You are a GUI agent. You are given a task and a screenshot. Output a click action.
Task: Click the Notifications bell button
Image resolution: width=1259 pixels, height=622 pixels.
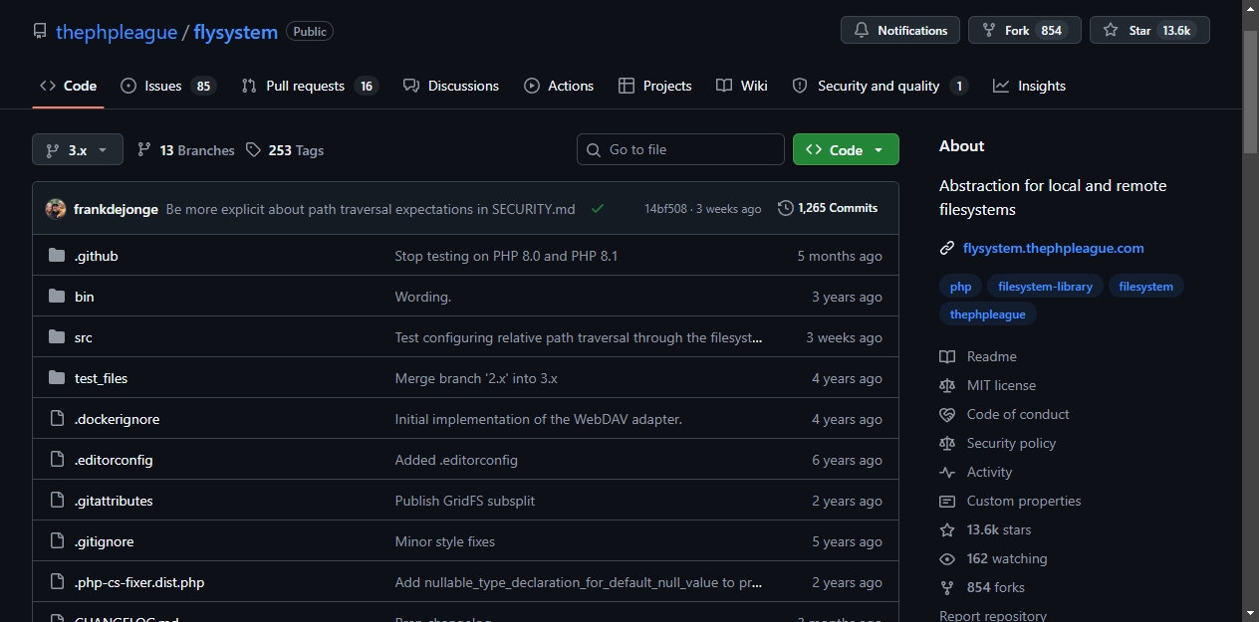(900, 30)
